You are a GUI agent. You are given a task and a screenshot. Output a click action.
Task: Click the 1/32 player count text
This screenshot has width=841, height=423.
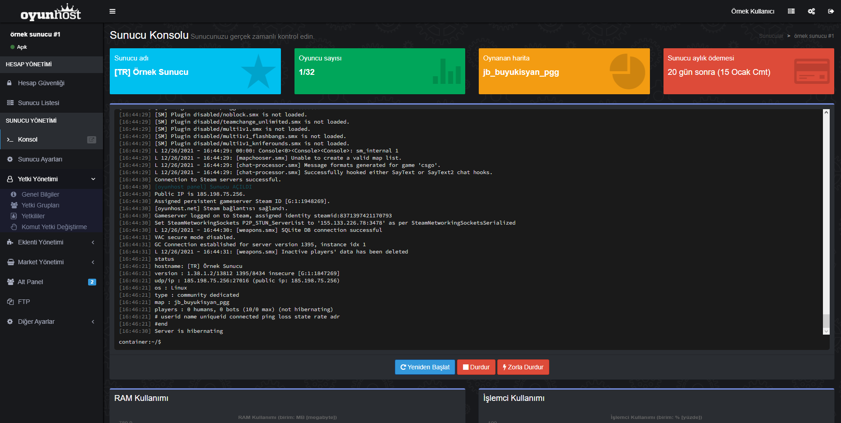[307, 72]
